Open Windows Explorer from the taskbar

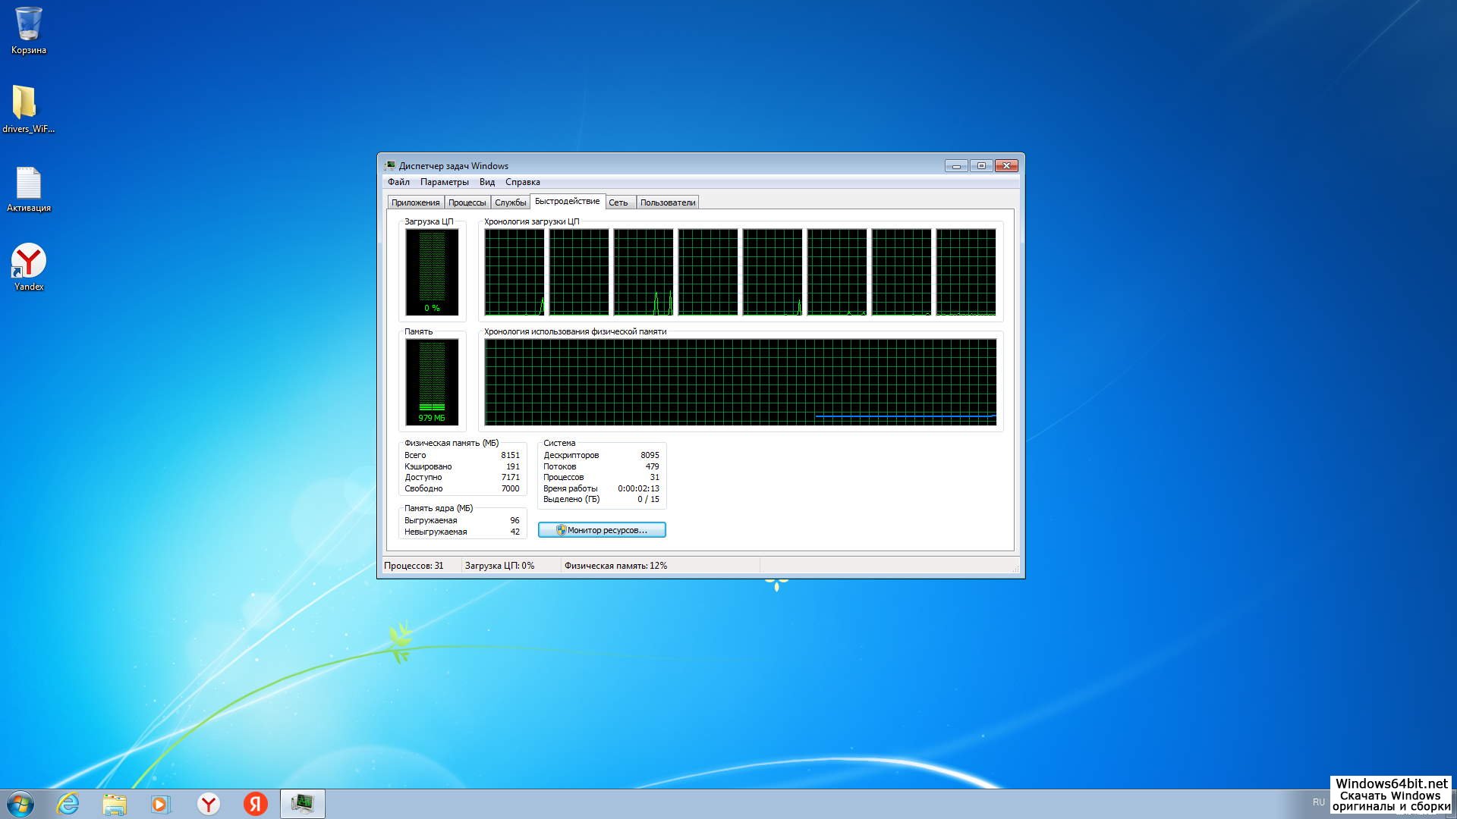tap(115, 804)
